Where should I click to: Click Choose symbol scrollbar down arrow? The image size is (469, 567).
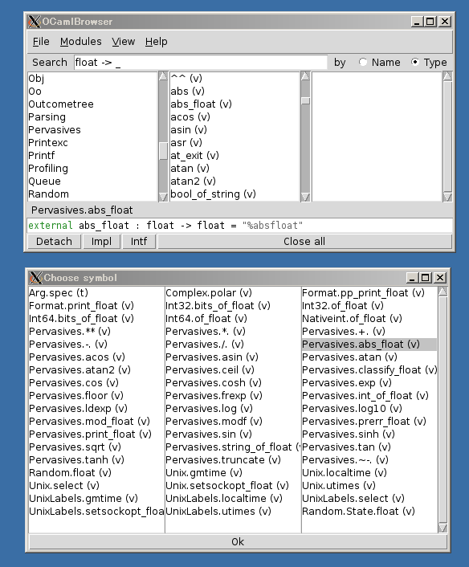pos(442,528)
